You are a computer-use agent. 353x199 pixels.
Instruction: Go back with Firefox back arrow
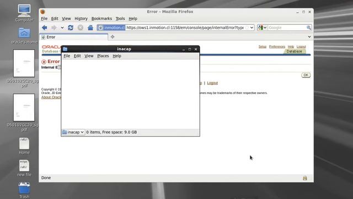45,28
